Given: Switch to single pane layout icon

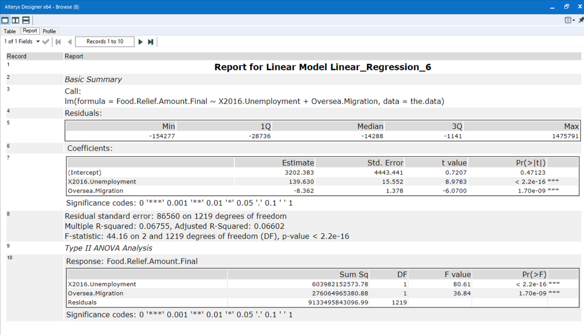Looking at the screenshot, I should 5,20.
